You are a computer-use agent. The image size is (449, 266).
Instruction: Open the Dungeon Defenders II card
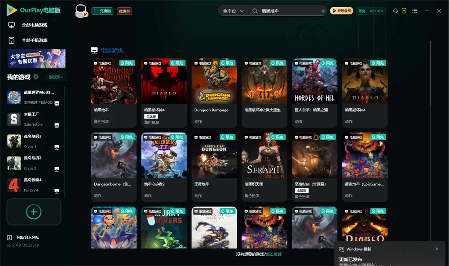coord(164,167)
